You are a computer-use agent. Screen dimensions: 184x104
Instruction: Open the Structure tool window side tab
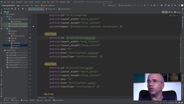[1, 73]
